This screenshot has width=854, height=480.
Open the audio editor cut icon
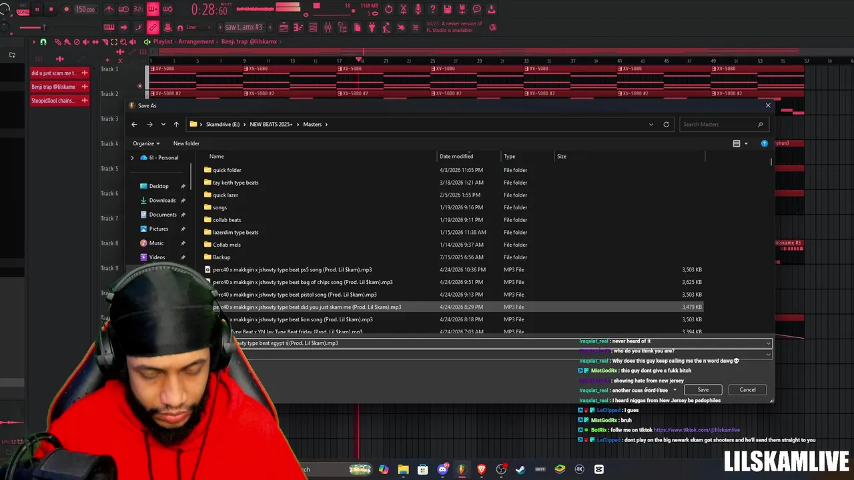point(404,9)
